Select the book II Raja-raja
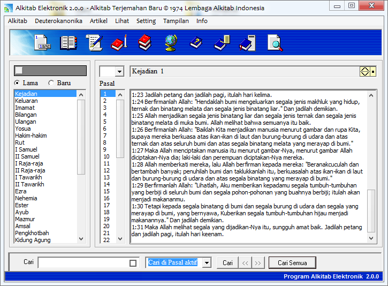Viewport: 388px width, 286px height. pos(45,170)
